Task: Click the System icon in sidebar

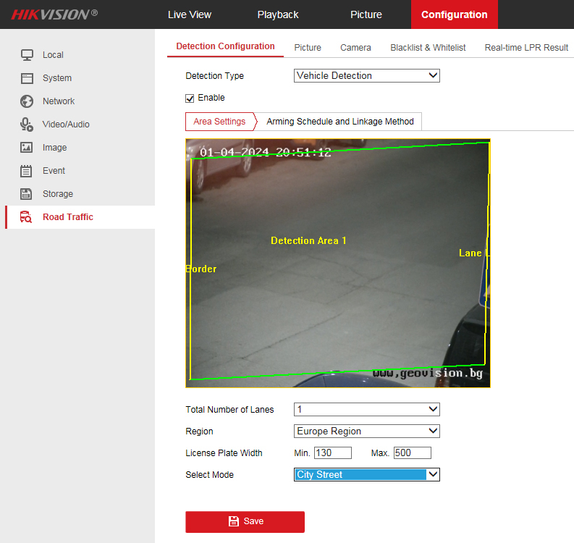Action: point(27,78)
